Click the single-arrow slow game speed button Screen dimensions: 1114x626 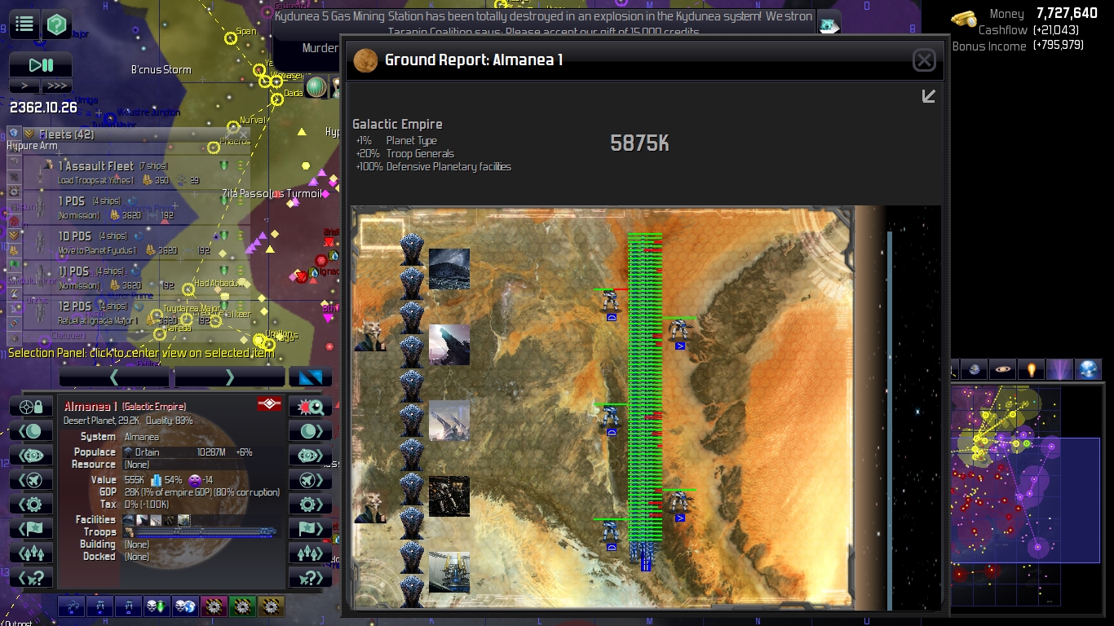(x=24, y=86)
